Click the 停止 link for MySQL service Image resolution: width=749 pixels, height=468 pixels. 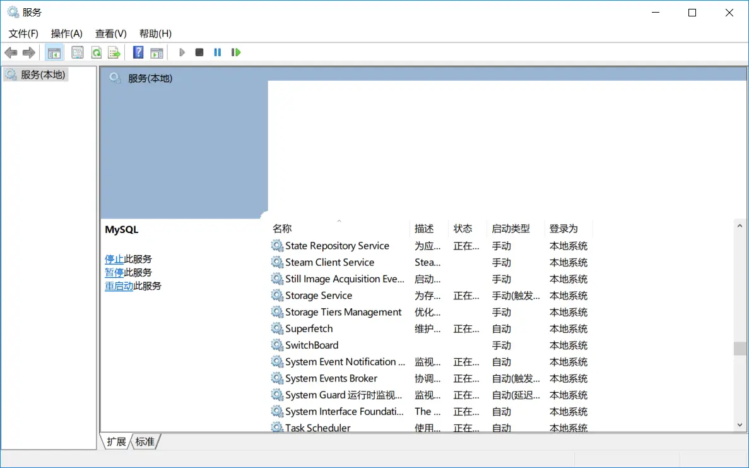tap(114, 259)
